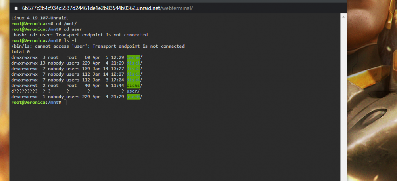The image size is (397, 181).
Task: Click the highlighted 'disks' directory name
Action: [x=133, y=85]
